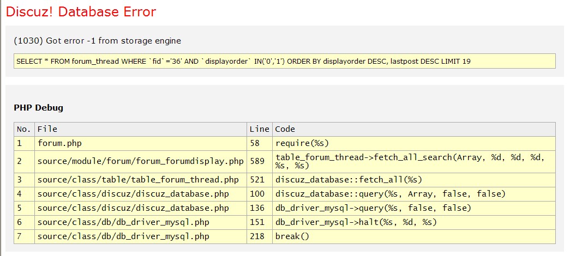The image size is (570, 256).
Task: Click row number 7 in No. column
Action: [25, 236]
